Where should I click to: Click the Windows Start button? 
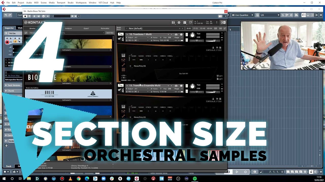(x=4, y=178)
